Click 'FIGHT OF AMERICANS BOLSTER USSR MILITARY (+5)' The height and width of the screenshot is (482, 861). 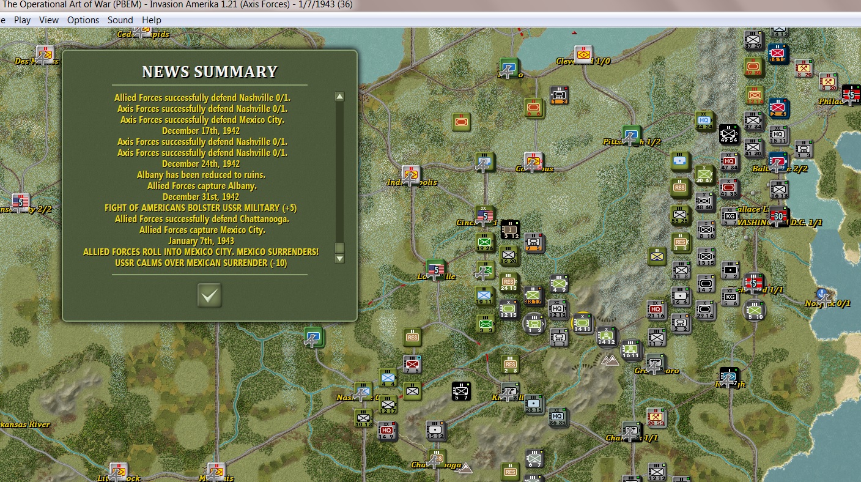tap(201, 208)
